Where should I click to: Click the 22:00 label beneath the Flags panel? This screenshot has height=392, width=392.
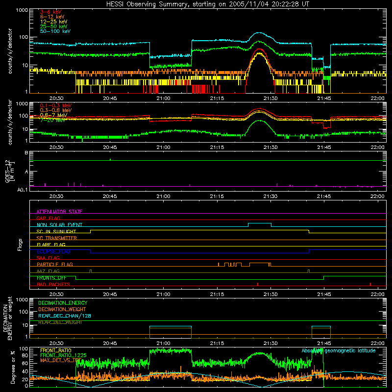(377, 294)
